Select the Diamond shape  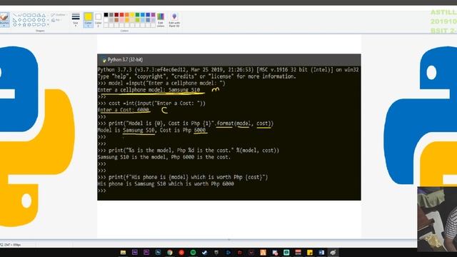click(19, 20)
